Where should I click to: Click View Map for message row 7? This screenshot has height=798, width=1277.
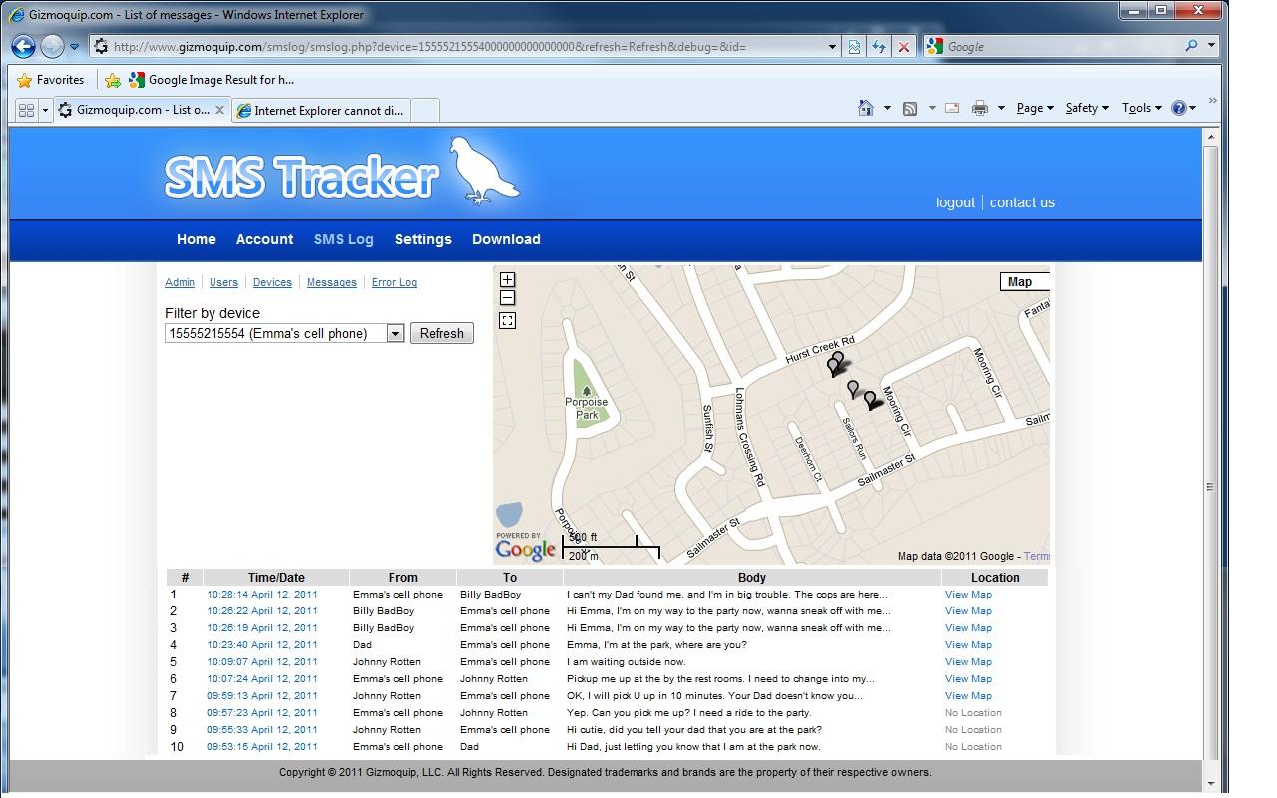pyautogui.click(x=968, y=696)
